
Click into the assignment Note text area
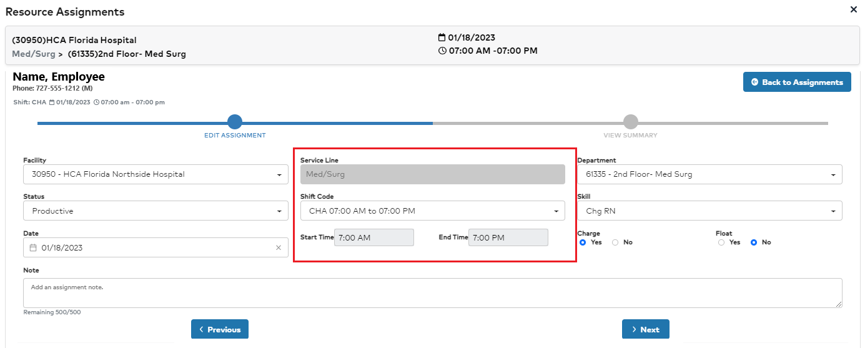(432, 293)
